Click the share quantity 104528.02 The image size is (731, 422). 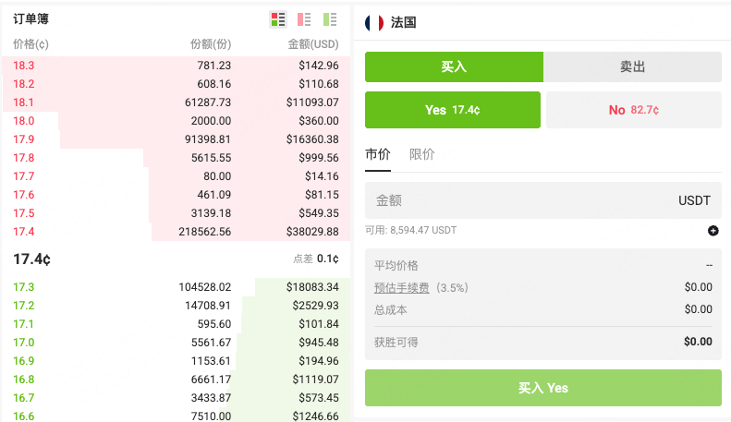point(204,287)
